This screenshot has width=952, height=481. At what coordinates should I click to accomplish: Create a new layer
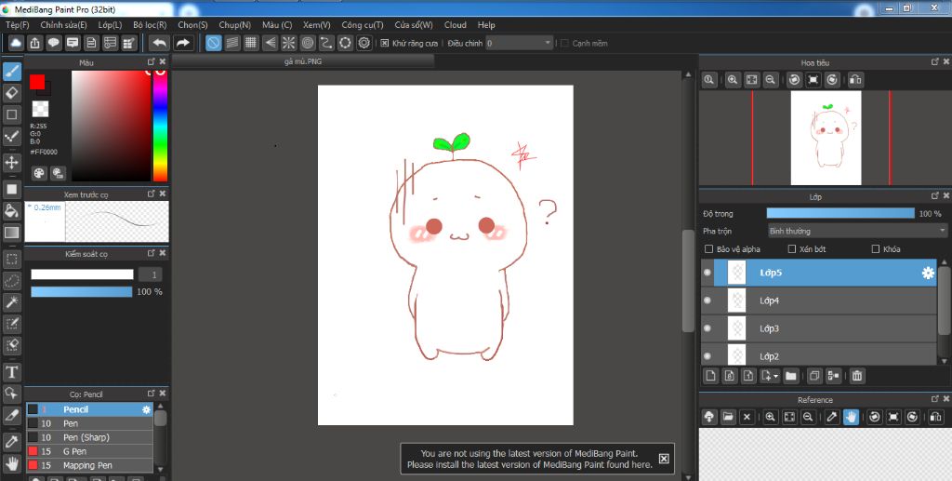tap(710, 376)
